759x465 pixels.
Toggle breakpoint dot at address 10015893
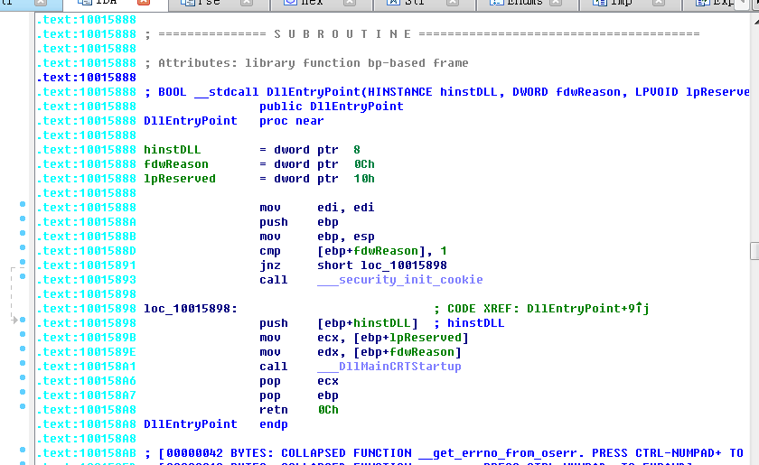pos(23,277)
